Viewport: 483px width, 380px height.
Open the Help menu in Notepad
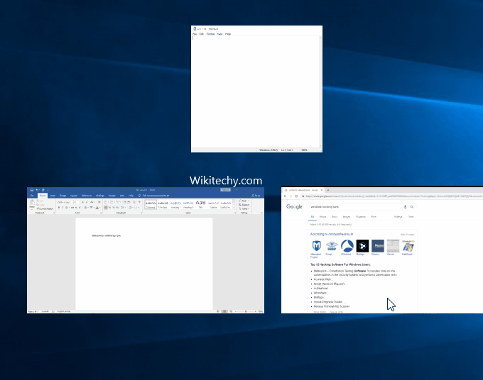pos(228,34)
